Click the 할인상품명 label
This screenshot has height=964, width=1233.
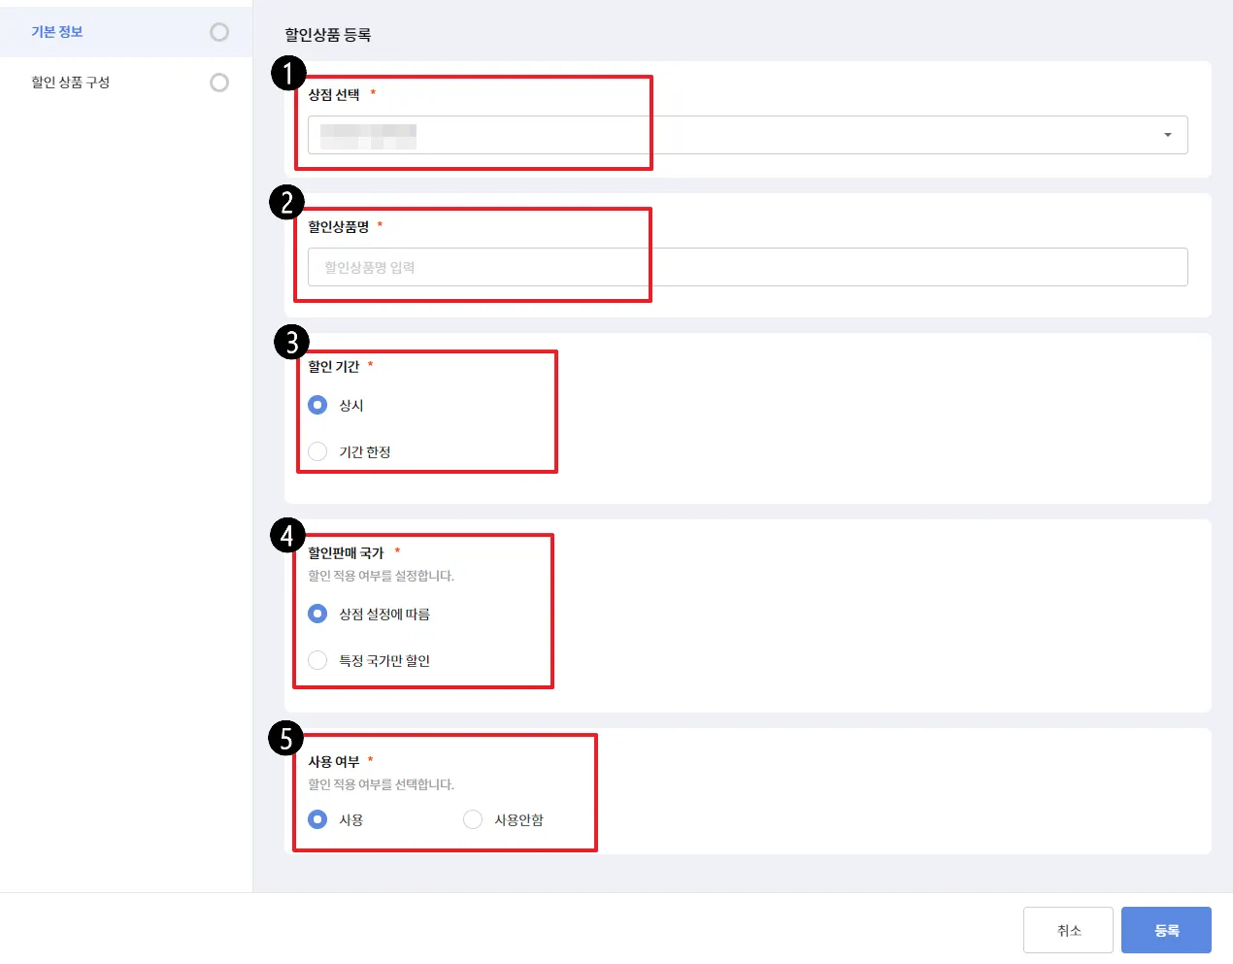click(x=339, y=226)
